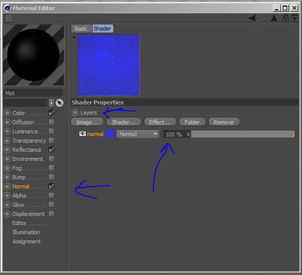This screenshot has width=302, height=275.
Task: Open new attribute manager window icon
Action: pos(294,18)
